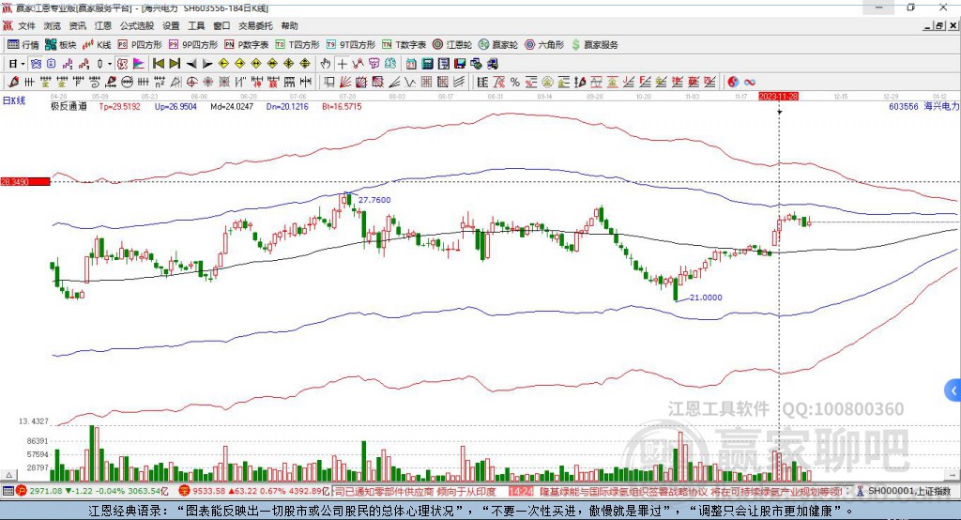The image size is (961, 520).
Task: Open the T四方形 tool
Action: tap(297, 45)
